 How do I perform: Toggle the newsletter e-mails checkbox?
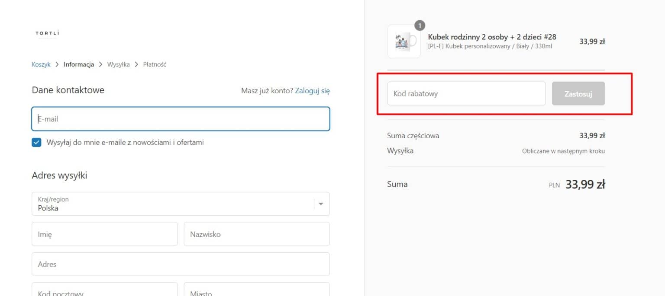click(37, 143)
